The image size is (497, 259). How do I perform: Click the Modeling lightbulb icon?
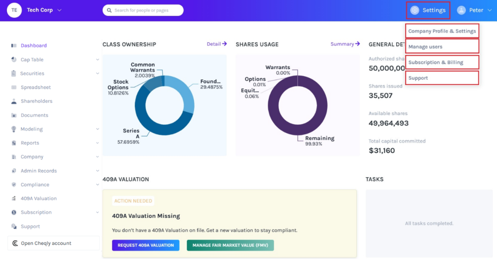[x=14, y=129]
